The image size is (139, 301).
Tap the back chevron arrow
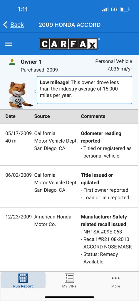click(x=5, y=25)
